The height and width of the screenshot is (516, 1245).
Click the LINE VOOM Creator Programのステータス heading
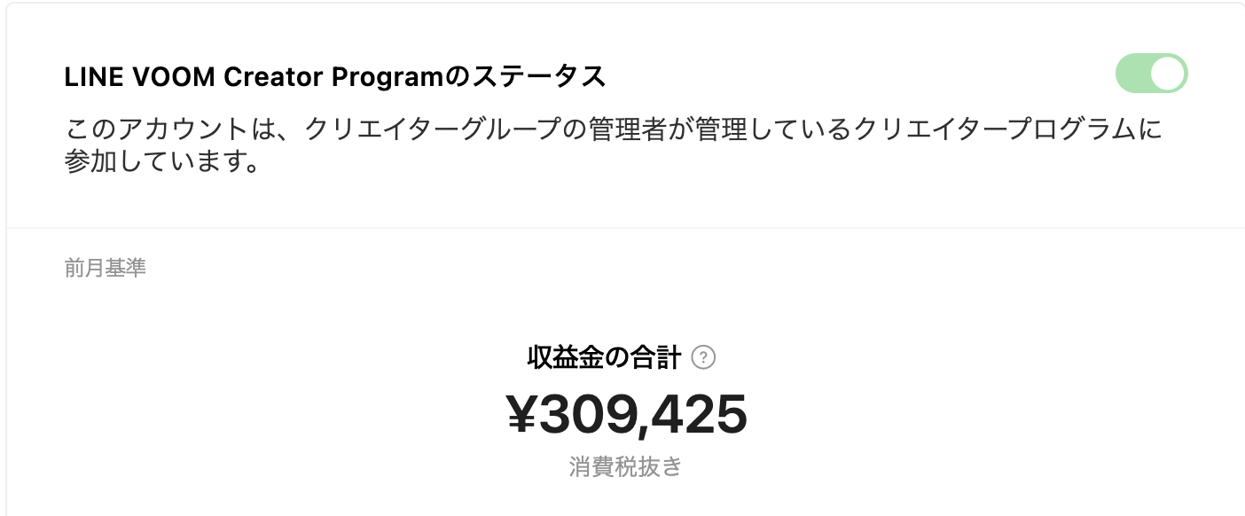tap(335, 77)
